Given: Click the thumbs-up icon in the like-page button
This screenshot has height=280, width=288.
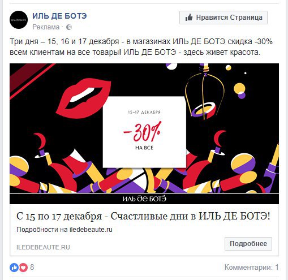Looking at the screenshot, I should click(x=189, y=18).
